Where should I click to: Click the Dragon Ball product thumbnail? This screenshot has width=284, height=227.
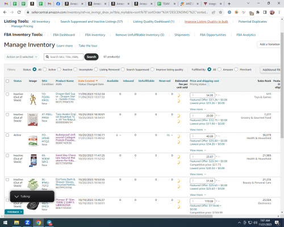(x=33, y=99)
